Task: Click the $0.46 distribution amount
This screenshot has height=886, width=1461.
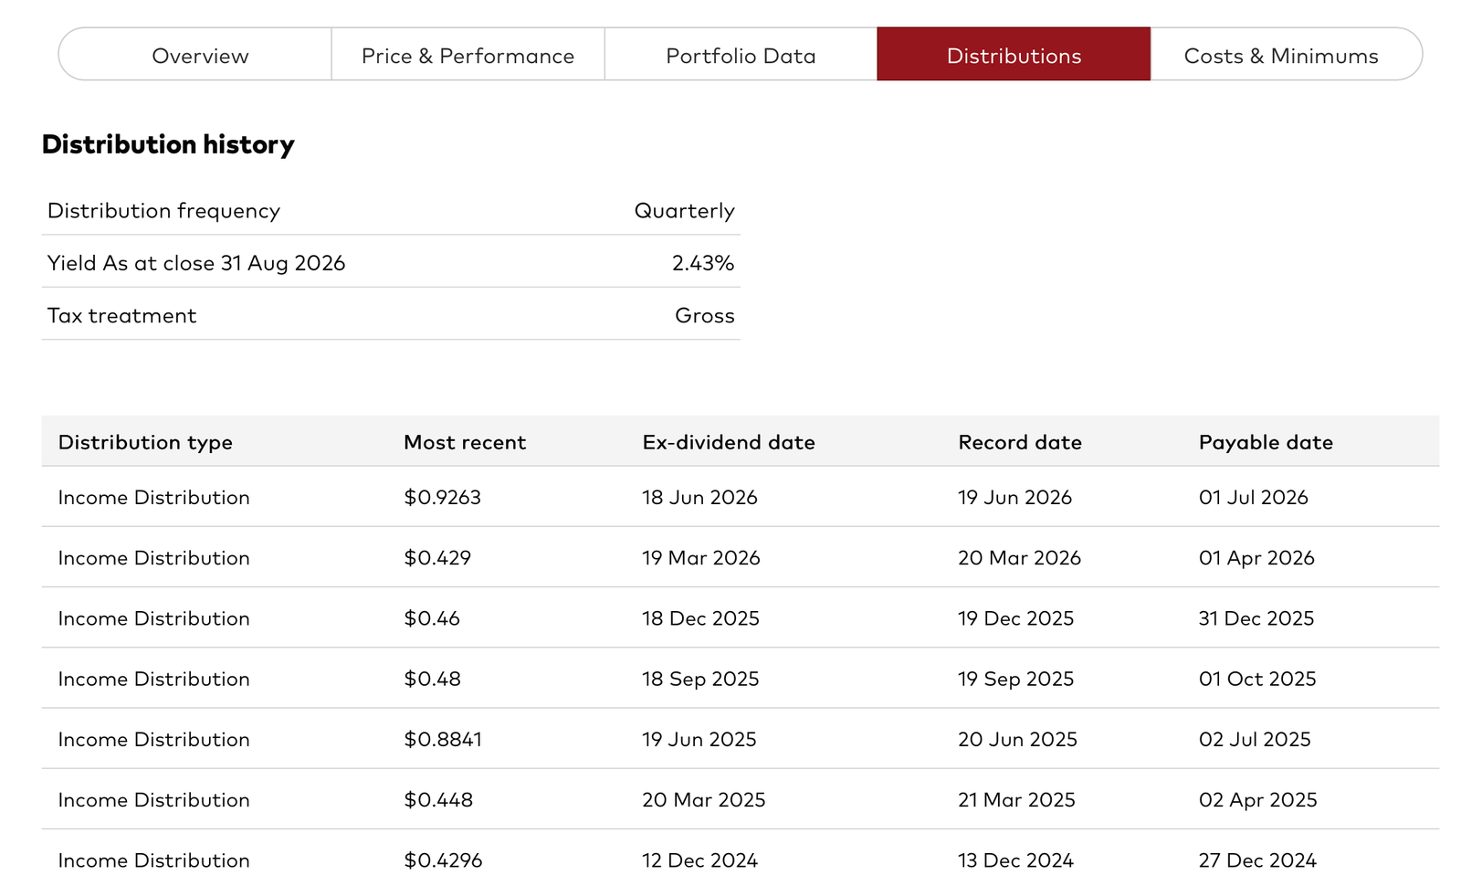Action: pyautogui.click(x=432, y=618)
